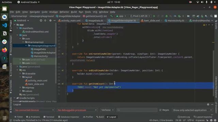
Task: Open Database Inspector tool window
Action: [68, 117]
